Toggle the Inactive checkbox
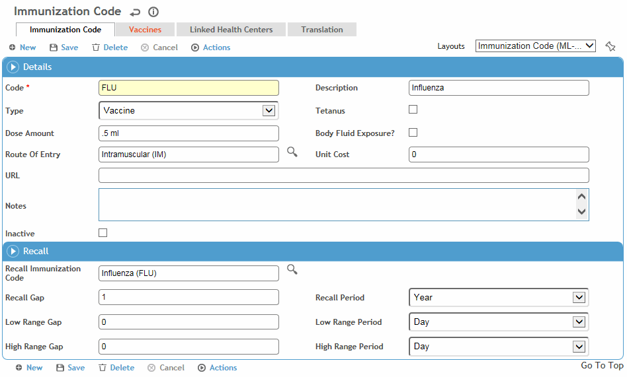 pyautogui.click(x=103, y=233)
